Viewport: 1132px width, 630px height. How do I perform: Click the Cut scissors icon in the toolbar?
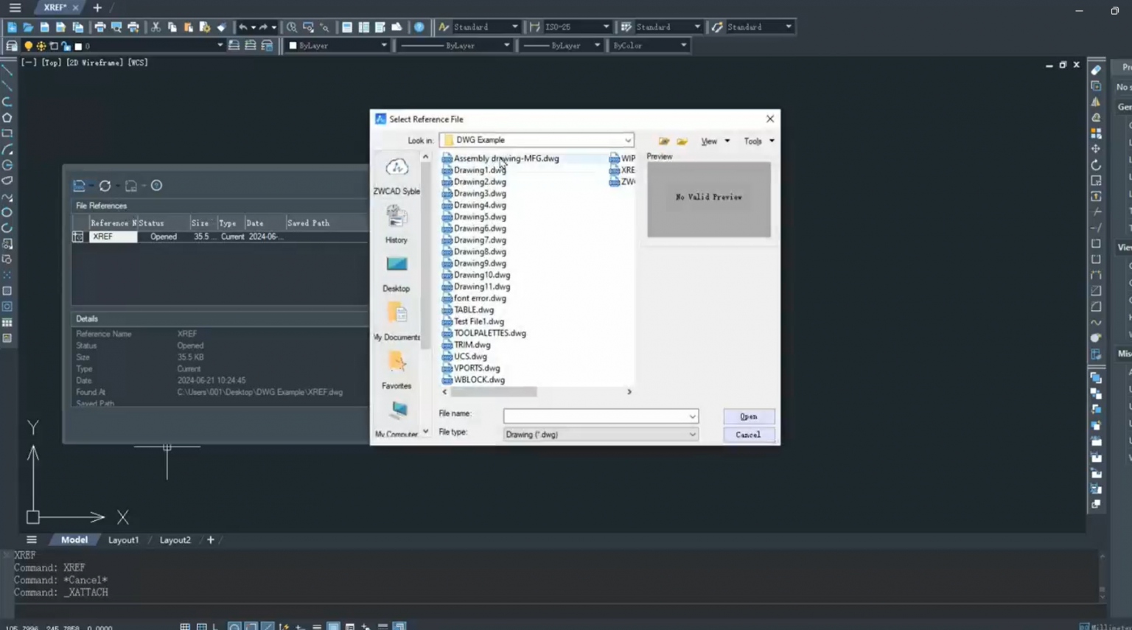[156, 27]
